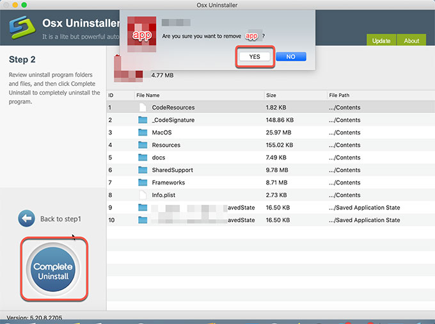
Task: Click the 148.86 KB size cell
Action: [280, 120]
